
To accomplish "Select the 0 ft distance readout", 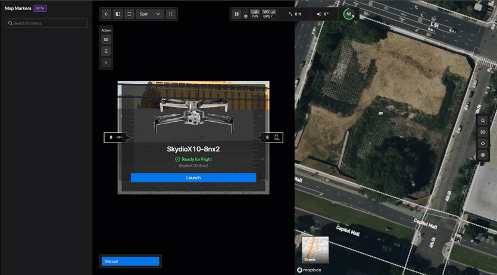I will pyautogui.click(x=295, y=14).
